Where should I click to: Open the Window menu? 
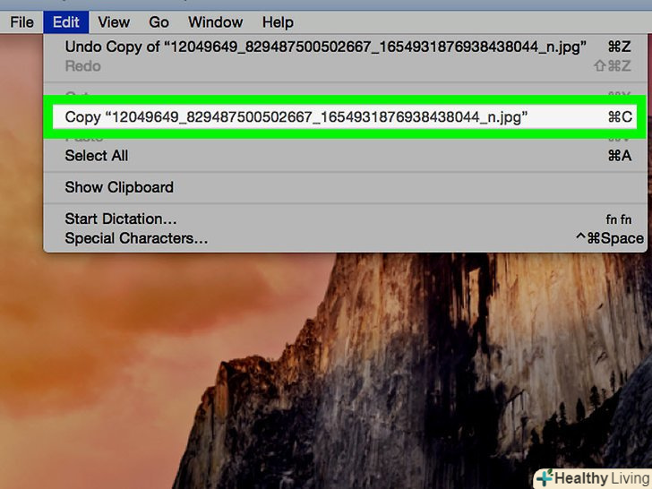pyautogui.click(x=215, y=22)
